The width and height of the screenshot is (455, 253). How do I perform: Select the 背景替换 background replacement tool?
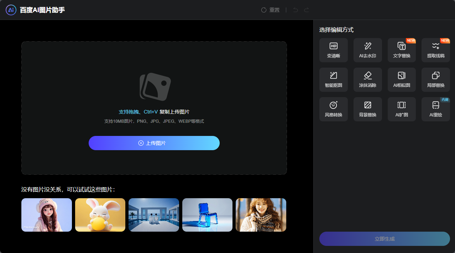click(x=367, y=109)
